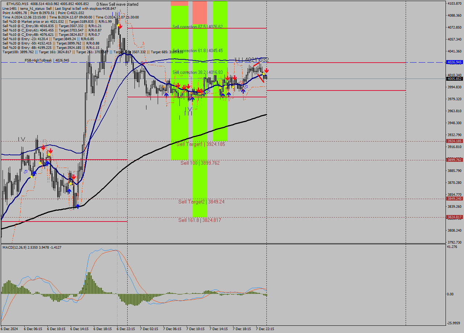Click the red sell arrow above the latest candle
This screenshot has width=464, height=333.
click(x=266, y=71)
